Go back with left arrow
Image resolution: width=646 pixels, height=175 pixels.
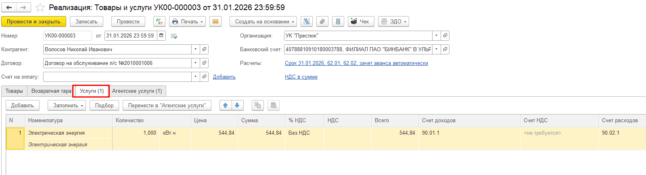click(x=9, y=8)
